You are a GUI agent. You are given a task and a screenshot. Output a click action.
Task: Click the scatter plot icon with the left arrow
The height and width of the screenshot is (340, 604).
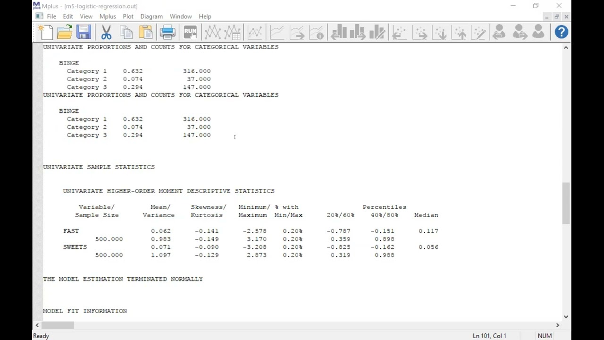click(x=399, y=32)
